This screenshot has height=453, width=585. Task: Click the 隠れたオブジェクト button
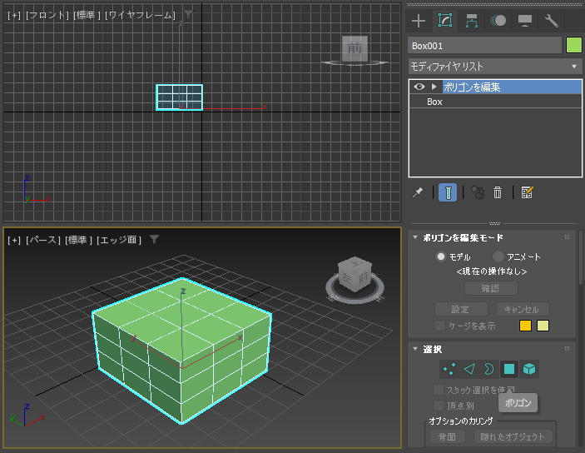click(513, 436)
